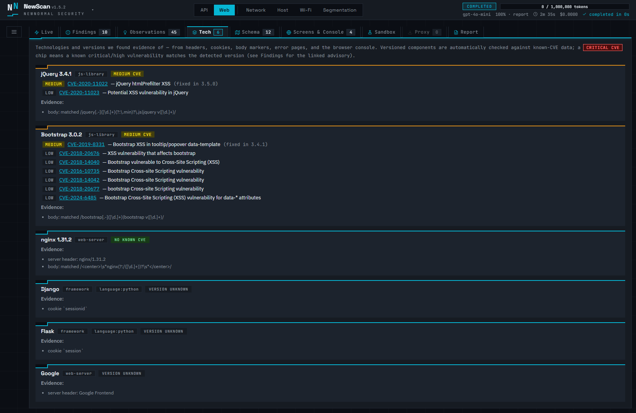Open the Live tab
Viewport: 636px width, 413px height.
[44, 32]
